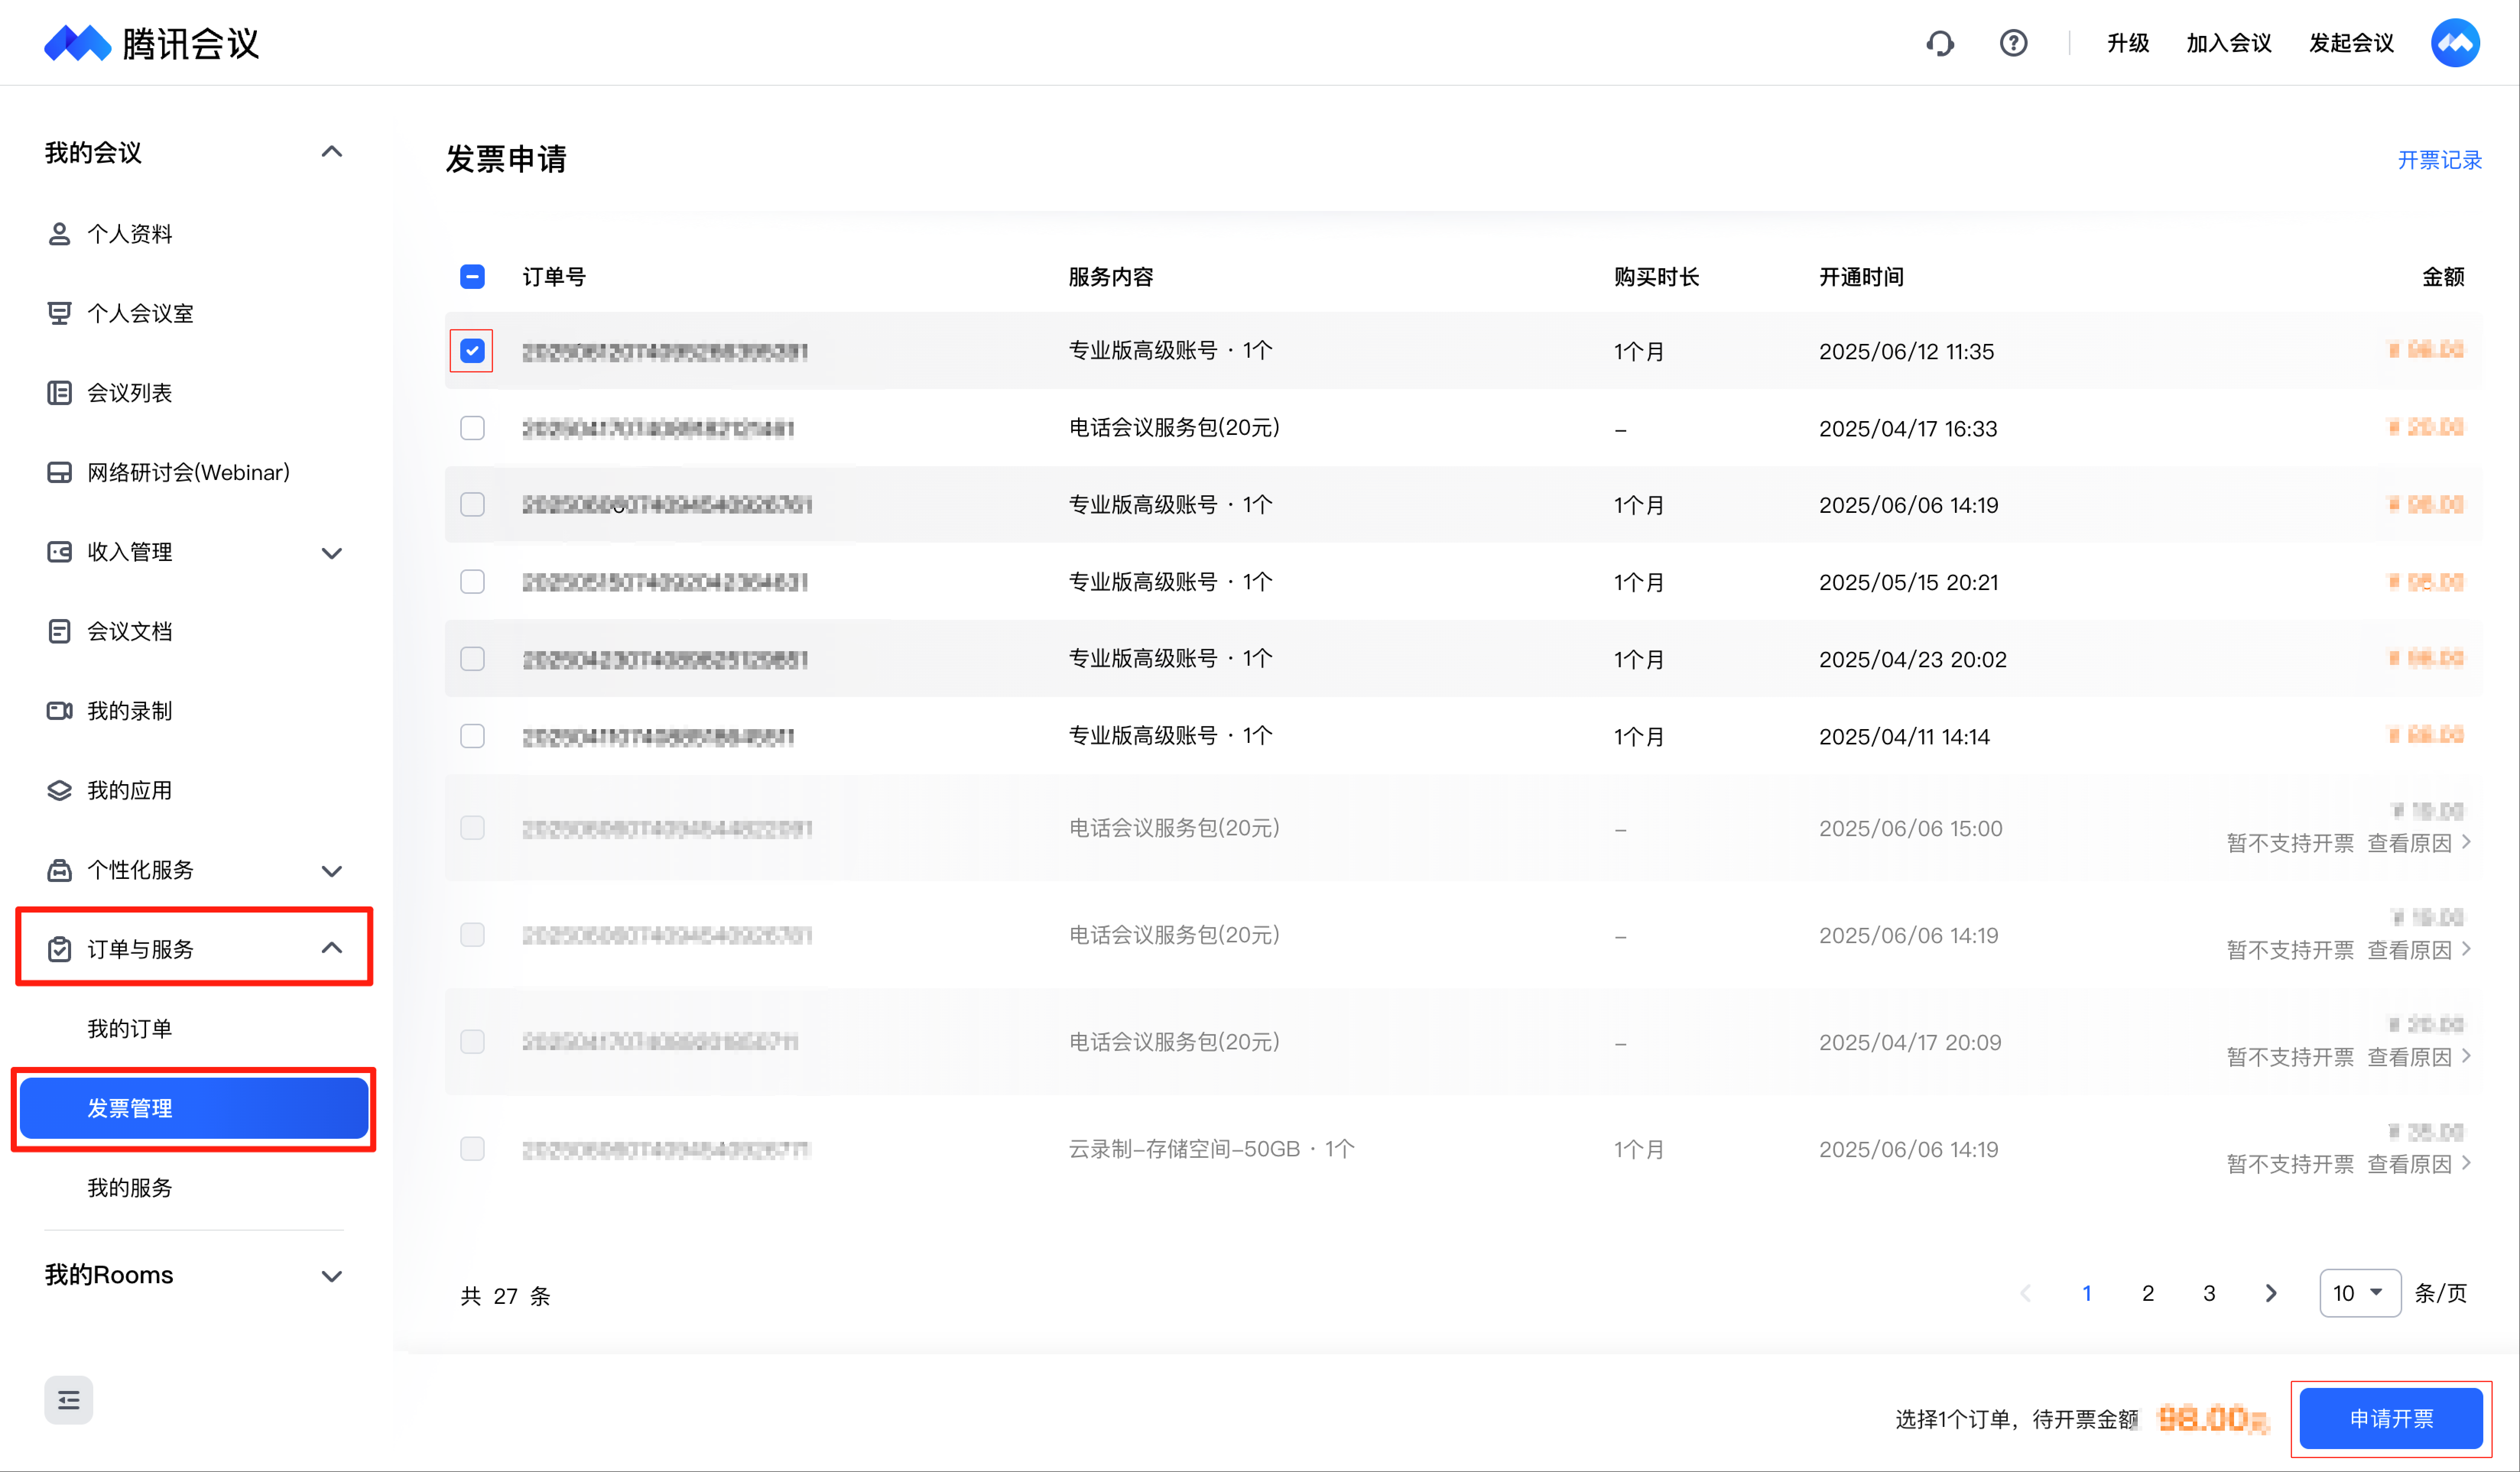Collapse the 我的会议 section chevron
The width and height of the screenshot is (2520, 1472).
332,152
